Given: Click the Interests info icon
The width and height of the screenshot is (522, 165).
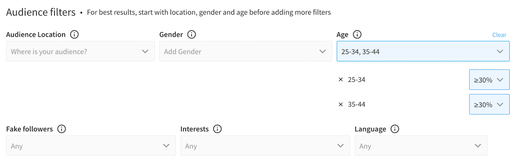Looking at the screenshot, I should click(x=217, y=129).
